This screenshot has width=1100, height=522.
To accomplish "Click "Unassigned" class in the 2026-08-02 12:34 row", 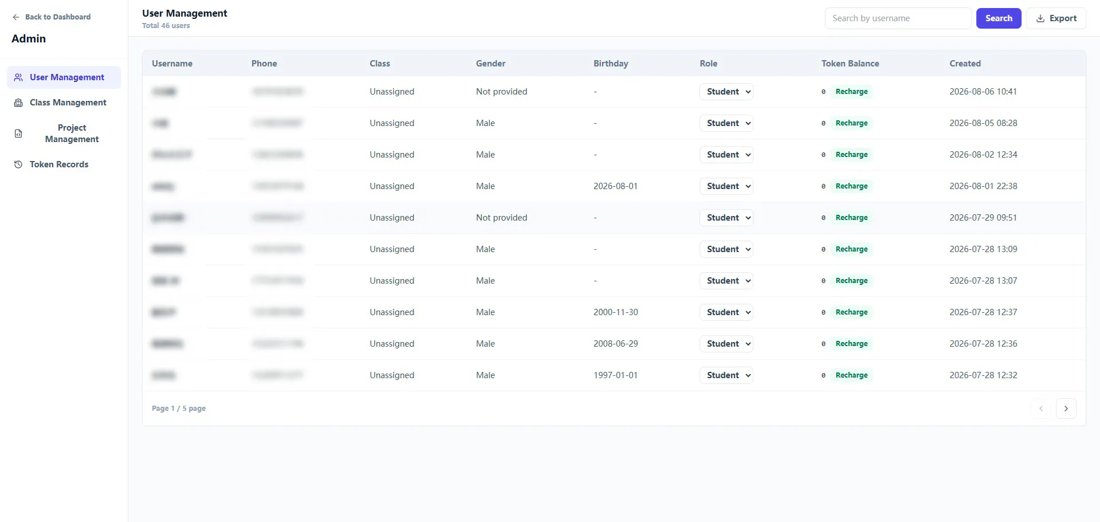I will pyautogui.click(x=392, y=155).
